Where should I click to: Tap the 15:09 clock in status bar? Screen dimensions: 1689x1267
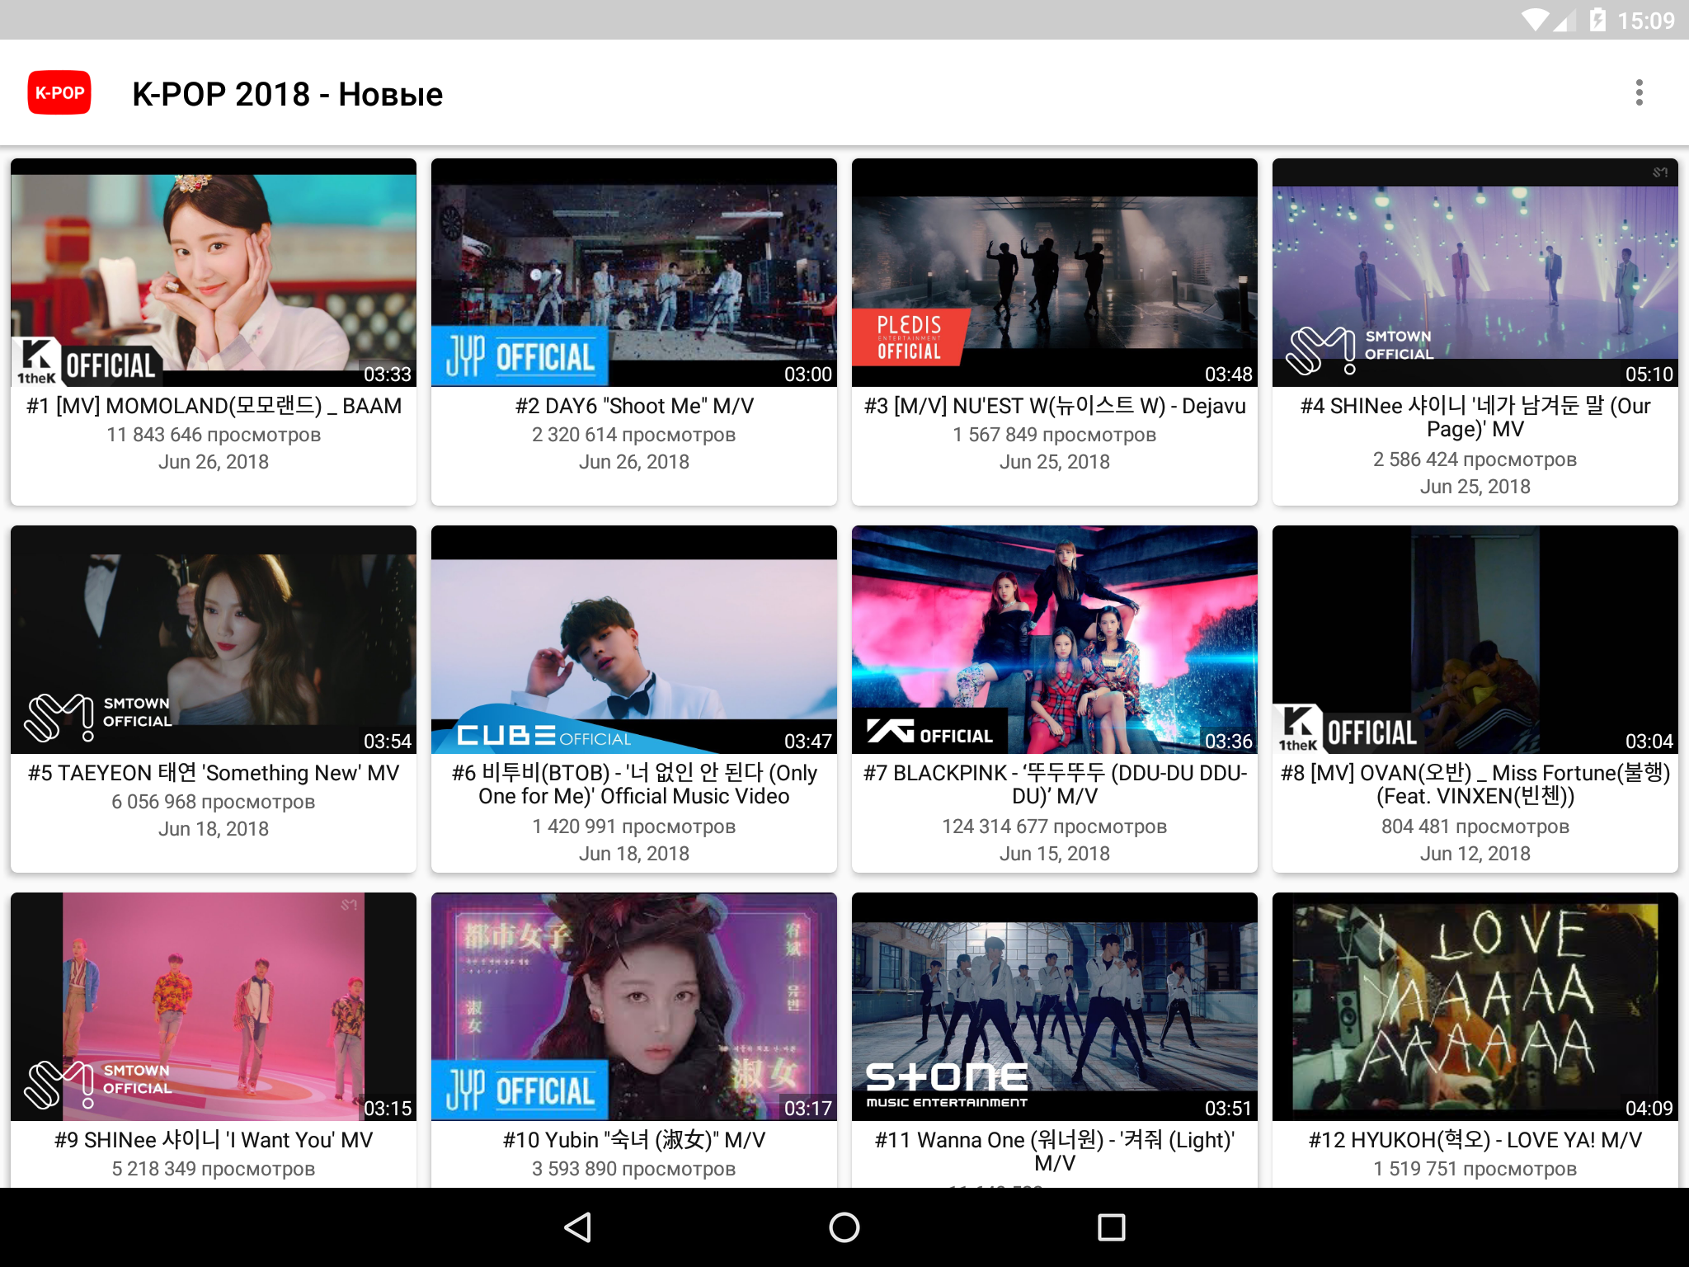pos(1646,20)
